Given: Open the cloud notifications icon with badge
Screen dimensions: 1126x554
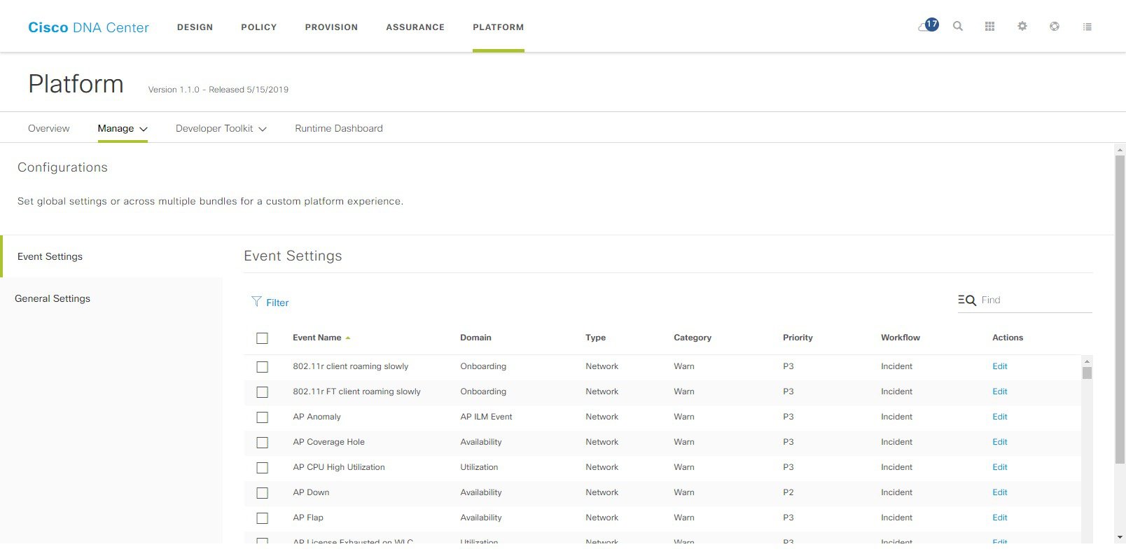Looking at the screenshot, I should (928, 26).
